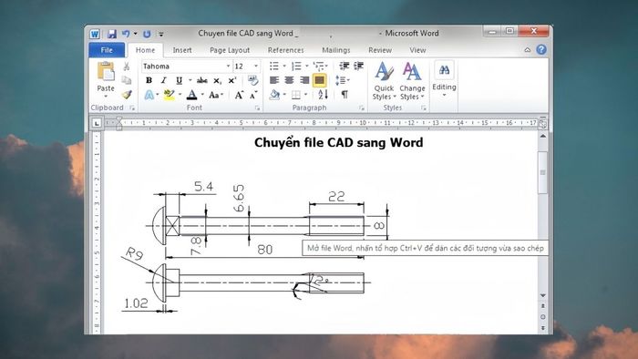Switch to the Insert tab
638x359 pixels.
(182, 50)
